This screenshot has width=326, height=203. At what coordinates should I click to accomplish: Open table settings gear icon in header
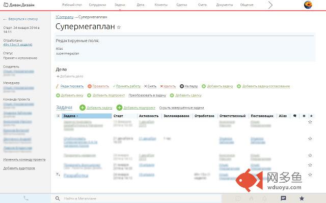[304, 116]
